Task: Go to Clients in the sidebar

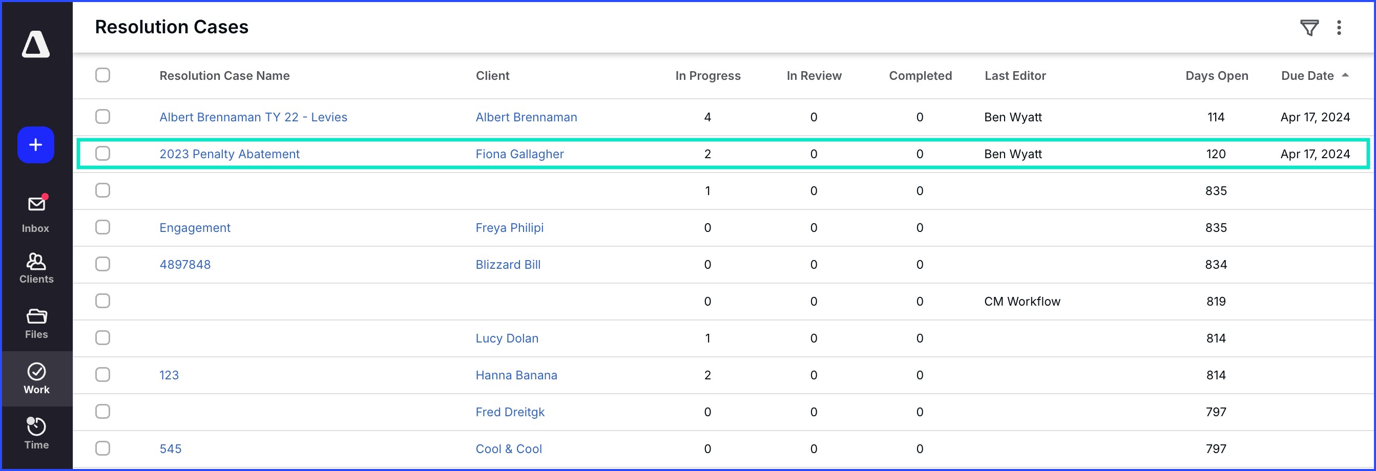Action: [36, 269]
